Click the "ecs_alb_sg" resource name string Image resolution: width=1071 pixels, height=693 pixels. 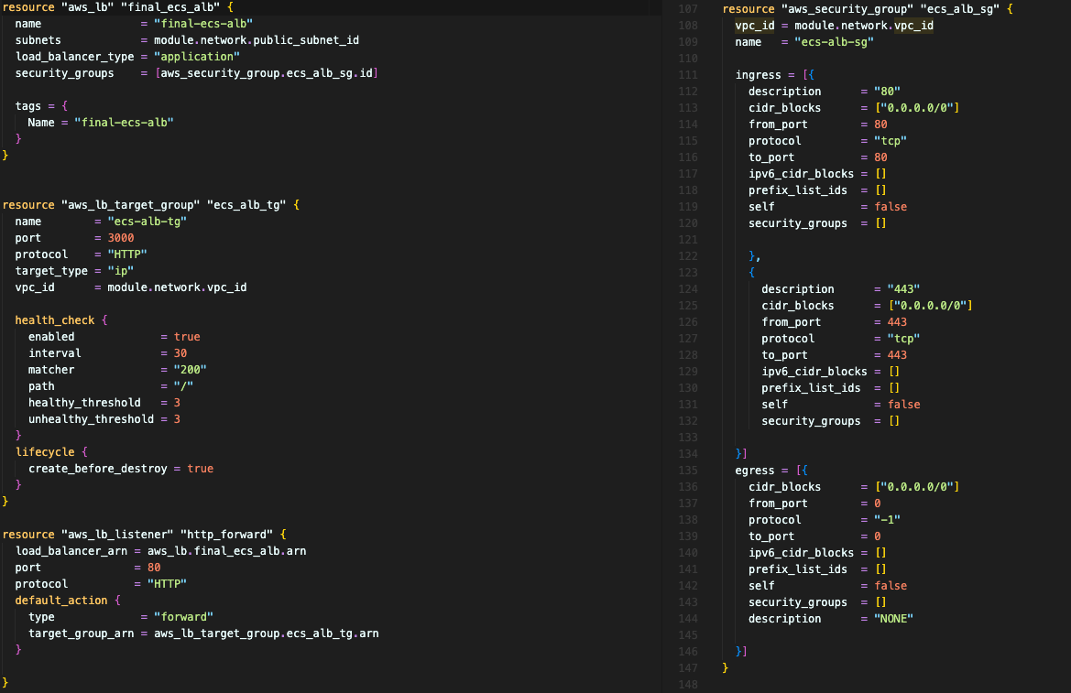959,9
